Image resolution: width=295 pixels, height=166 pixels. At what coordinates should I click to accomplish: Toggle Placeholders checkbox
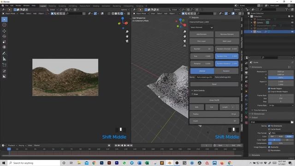269,150
